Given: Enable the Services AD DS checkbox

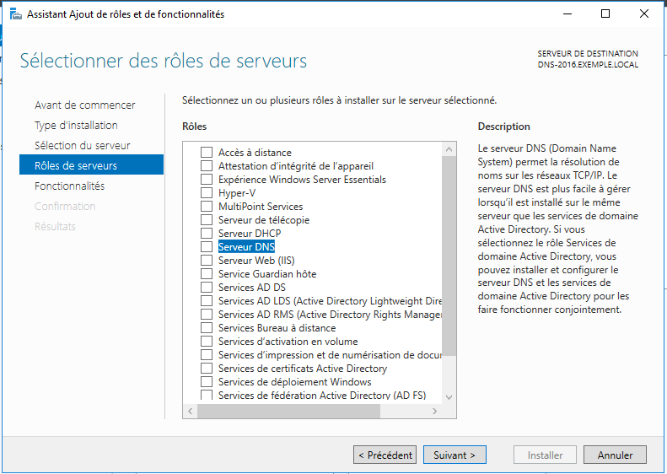Looking at the screenshot, I should tap(207, 288).
